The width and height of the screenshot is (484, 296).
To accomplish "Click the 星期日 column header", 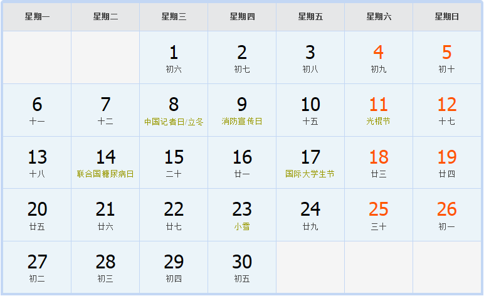I will pyautogui.click(x=447, y=17).
